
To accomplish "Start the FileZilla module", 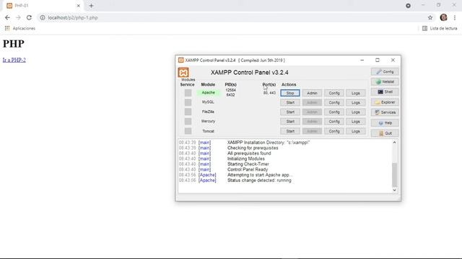I will tap(290, 112).
